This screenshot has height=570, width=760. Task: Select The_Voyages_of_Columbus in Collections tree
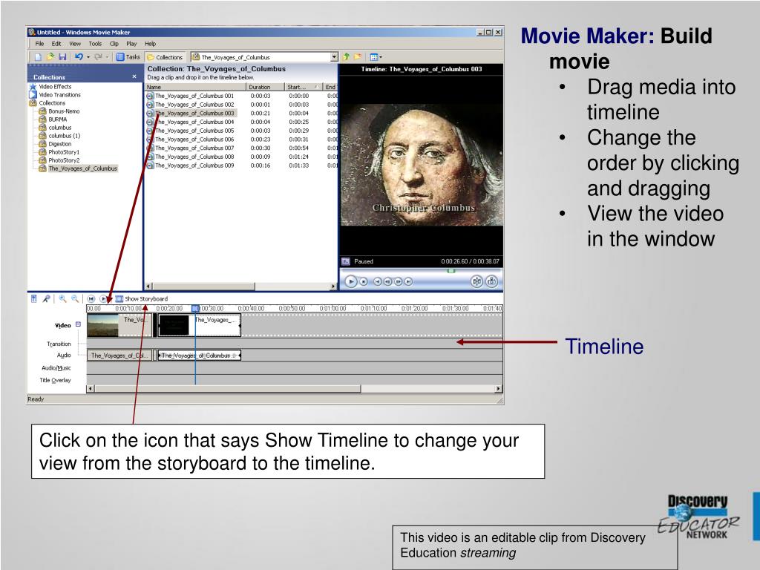click(83, 168)
